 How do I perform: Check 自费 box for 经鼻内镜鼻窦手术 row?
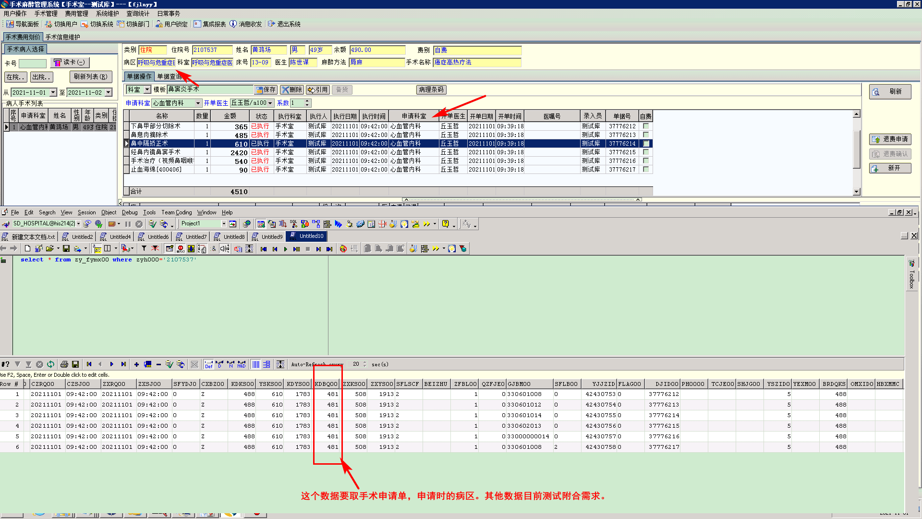(x=646, y=152)
